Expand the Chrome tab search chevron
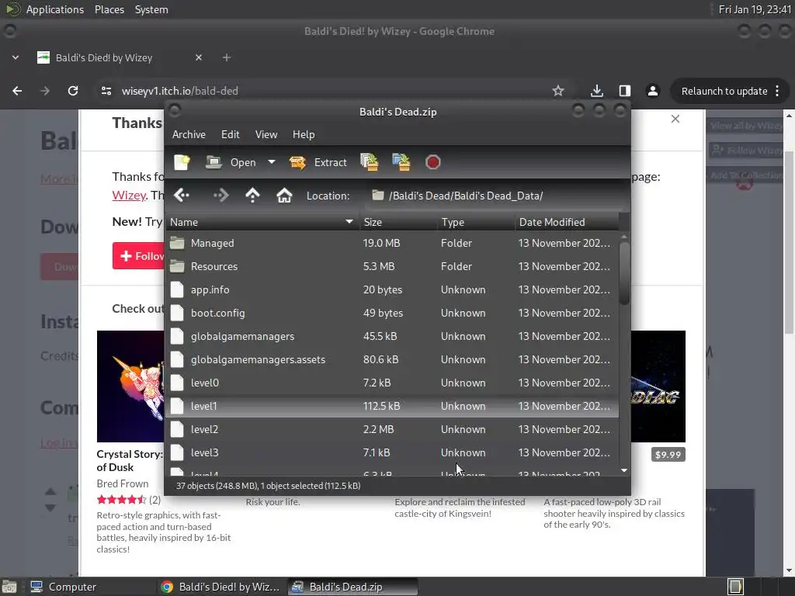The width and height of the screenshot is (795, 596). pos(16,57)
